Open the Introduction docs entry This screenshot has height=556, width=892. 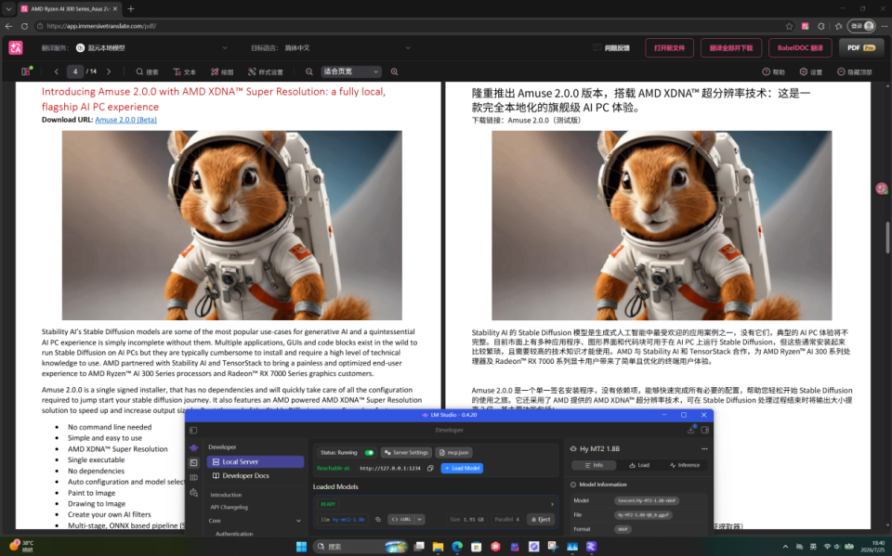tap(226, 495)
